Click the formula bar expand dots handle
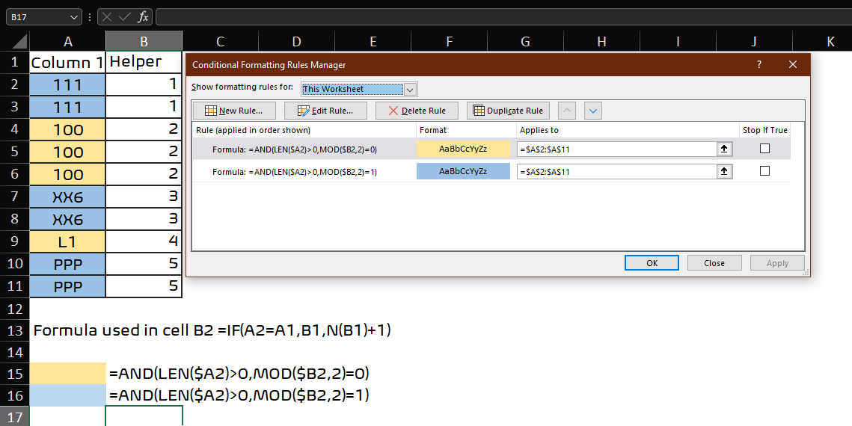 [90, 17]
